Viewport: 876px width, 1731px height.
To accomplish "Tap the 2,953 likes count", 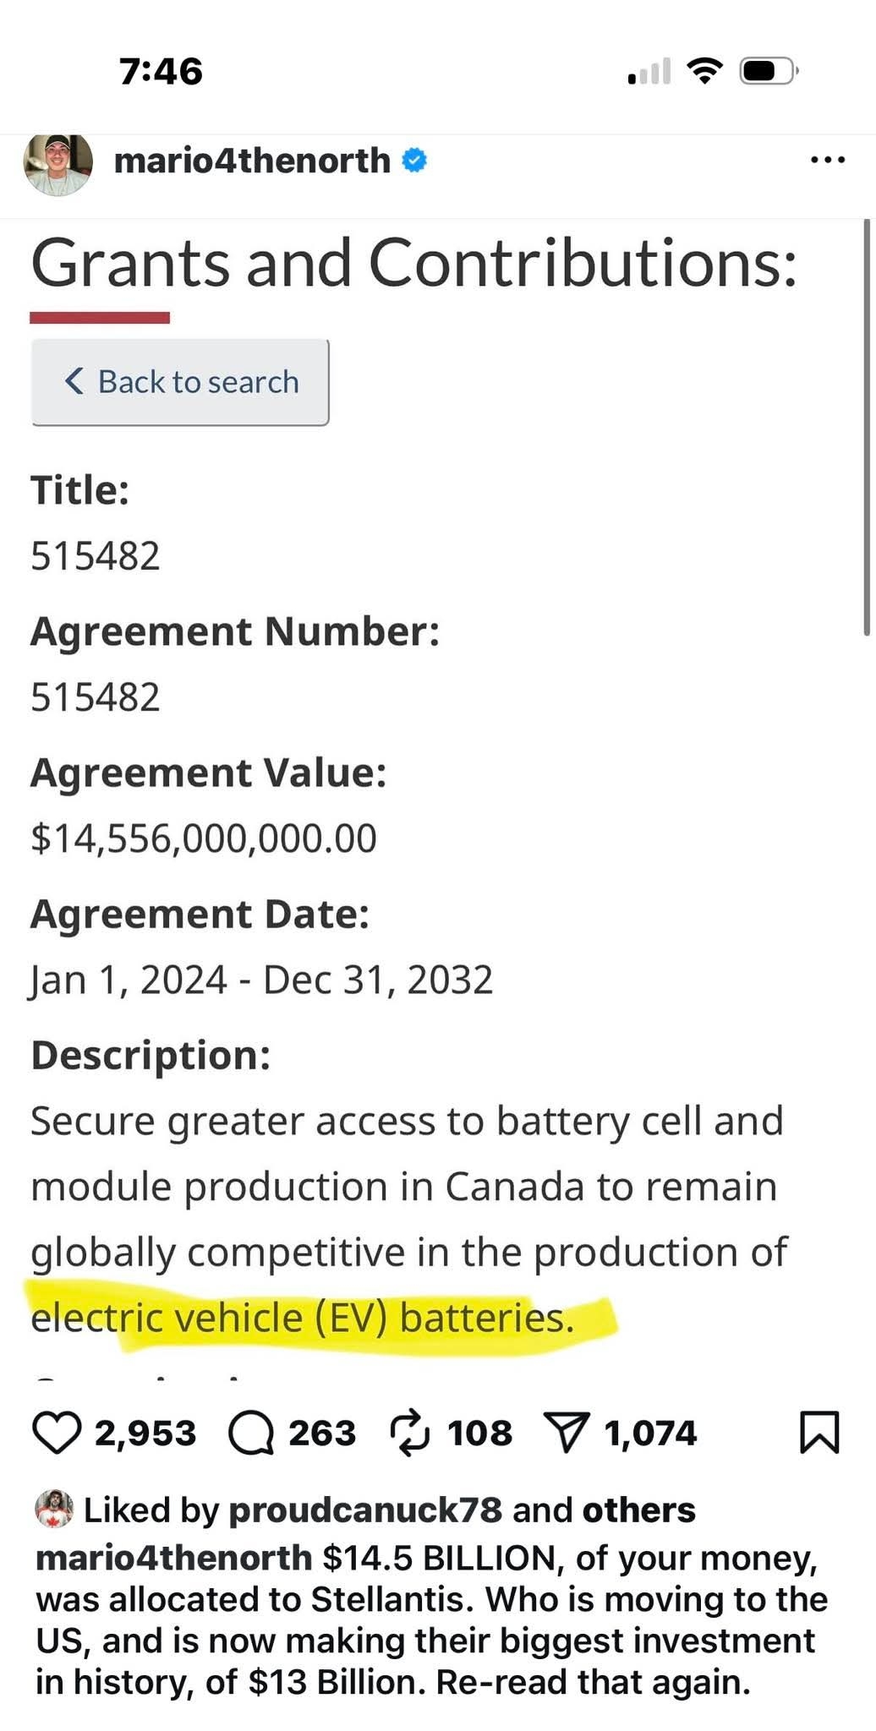I will pyautogui.click(x=145, y=1433).
